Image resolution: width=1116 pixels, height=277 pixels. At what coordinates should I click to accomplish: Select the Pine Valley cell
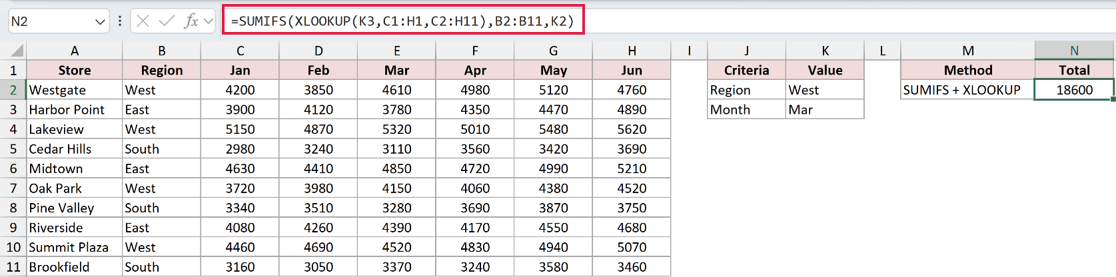click(75, 208)
